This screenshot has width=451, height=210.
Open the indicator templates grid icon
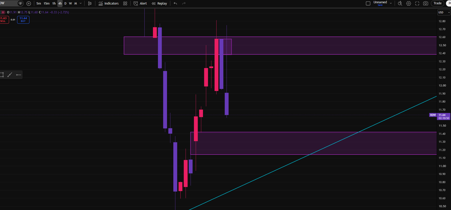tap(125, 3)
